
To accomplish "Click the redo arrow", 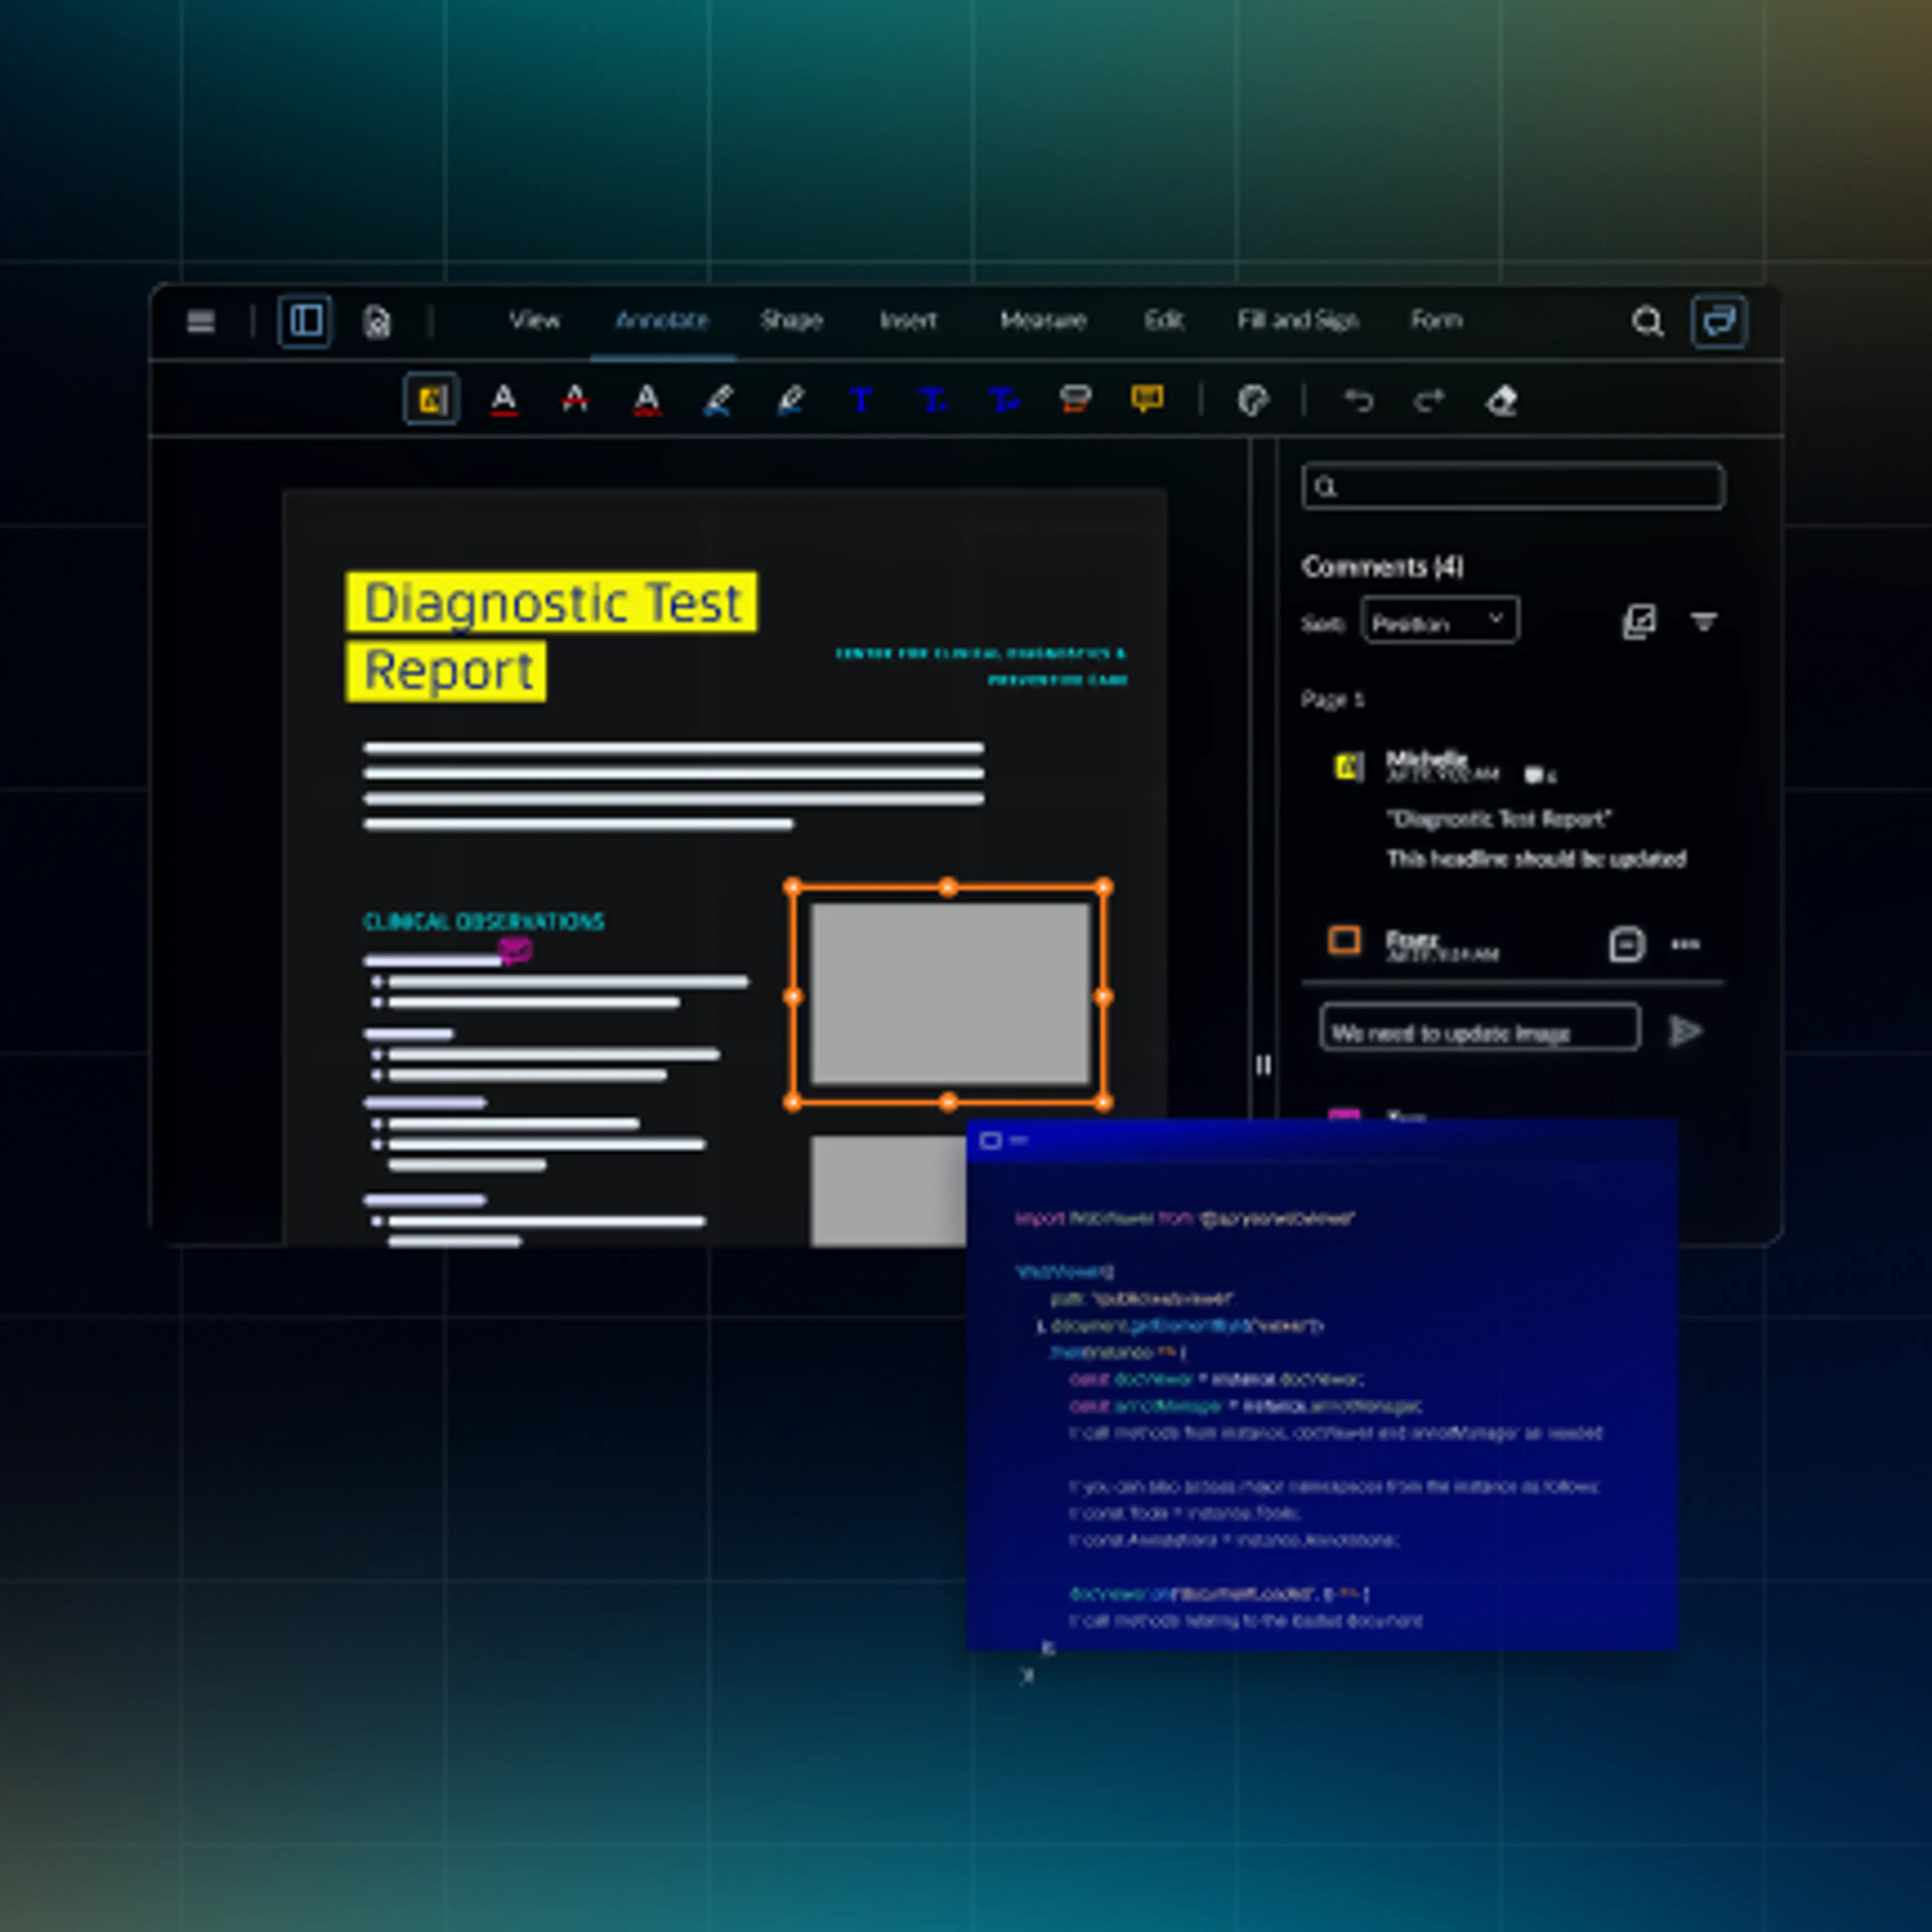I will (1429, 401).
